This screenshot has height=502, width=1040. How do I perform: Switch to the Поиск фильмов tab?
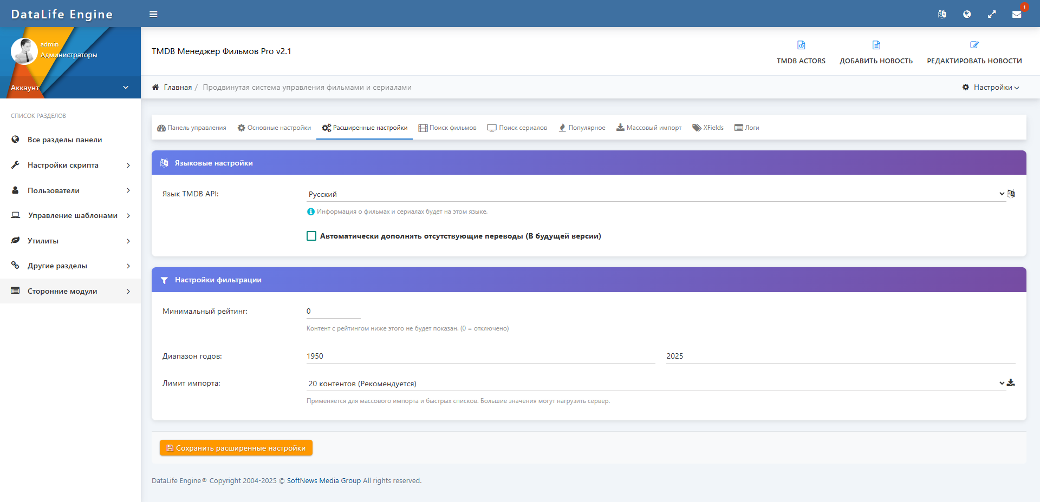pos(447,128)
